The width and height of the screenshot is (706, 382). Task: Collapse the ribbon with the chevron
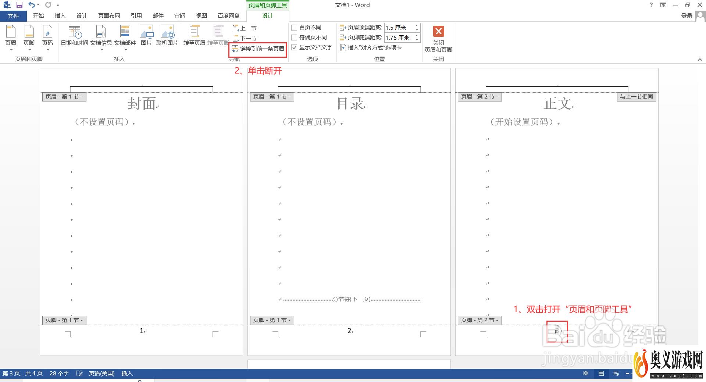coord(700,59)
